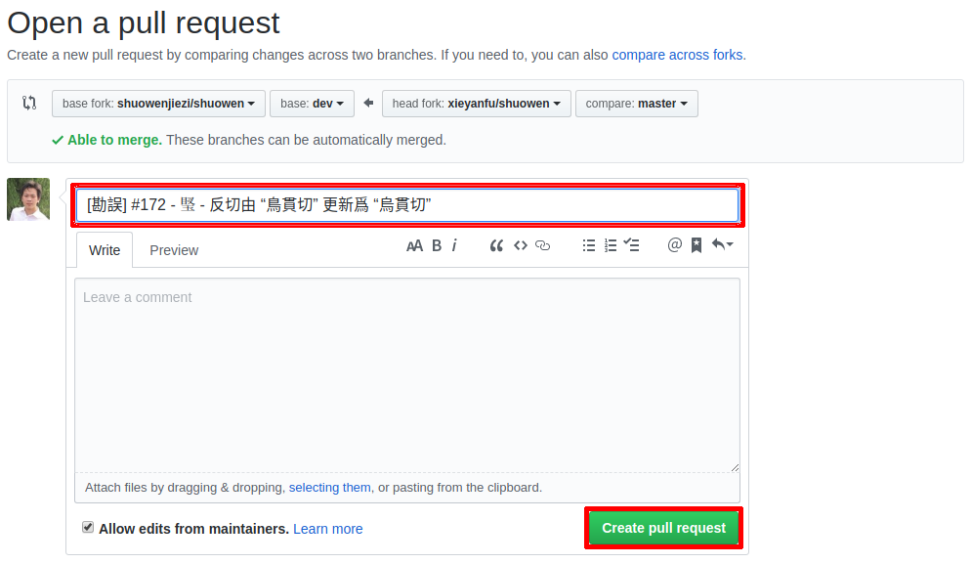Image resolution: width=971 pixels, height=564 pixels.
Task: Click the user avatar thumbnail
Action: (x=28, y=199)
